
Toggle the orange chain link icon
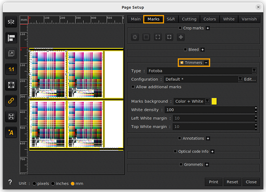click(11, 100)
